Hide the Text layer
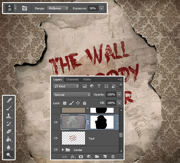Image resolution: width=180 pixels, height=163 pixels. coord(56,138)
